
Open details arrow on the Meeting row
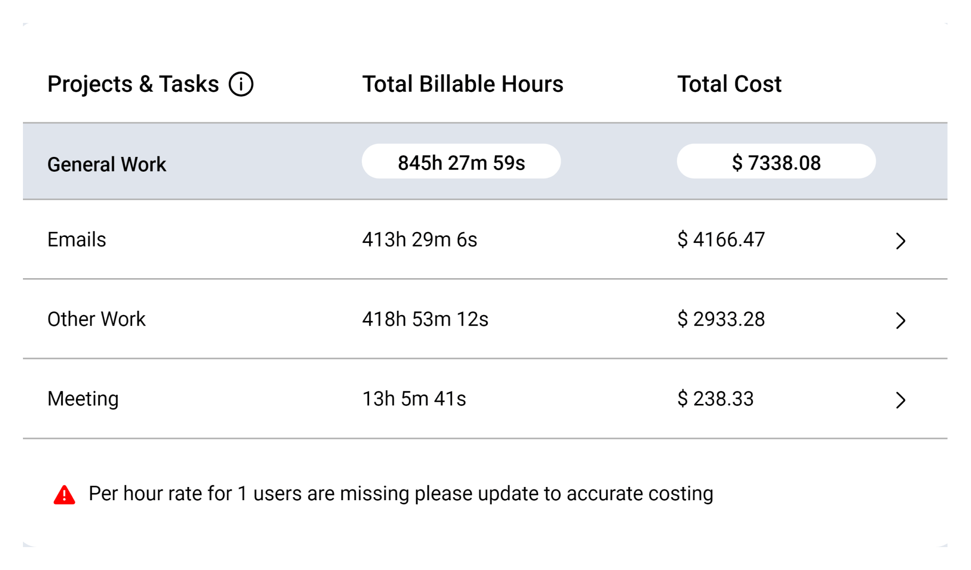pos(901,400)
